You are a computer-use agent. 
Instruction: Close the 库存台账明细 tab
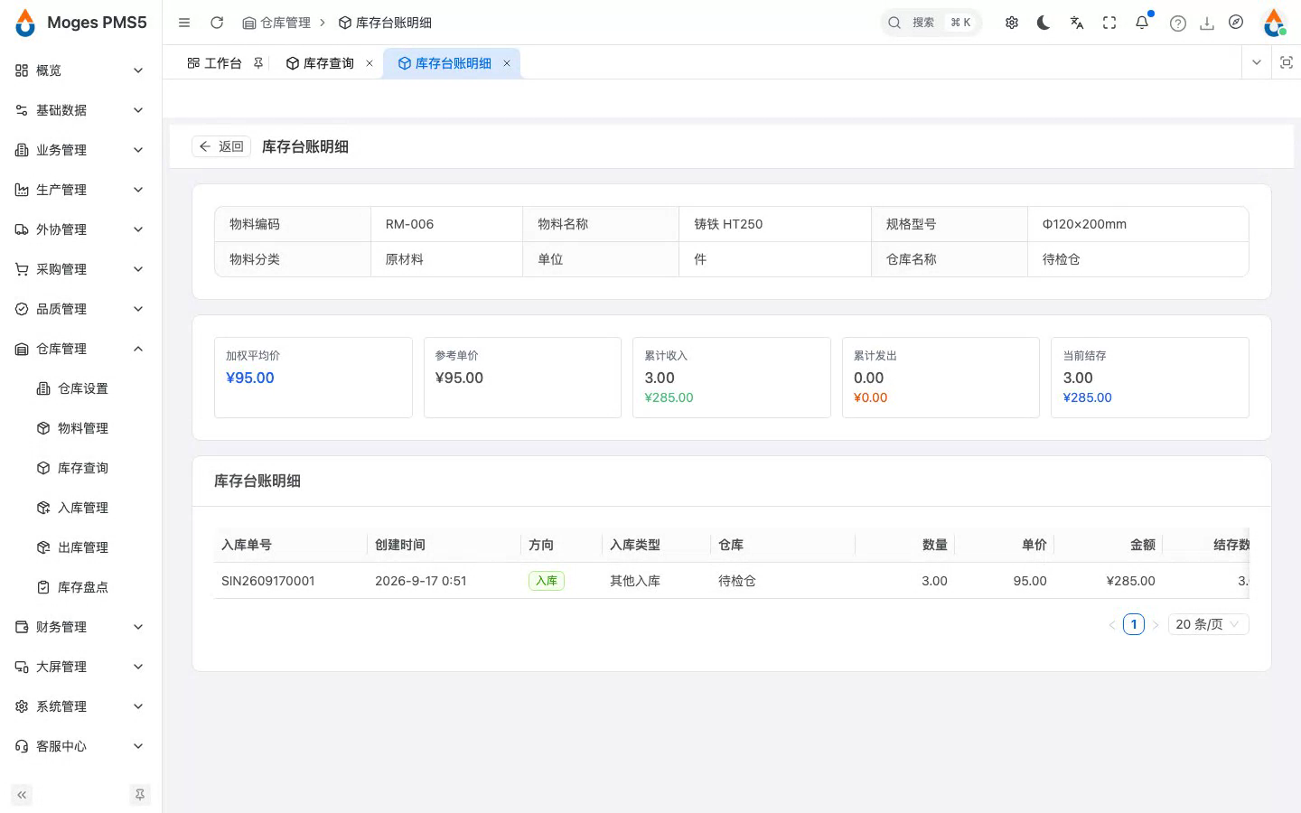(x=507, y=63)
